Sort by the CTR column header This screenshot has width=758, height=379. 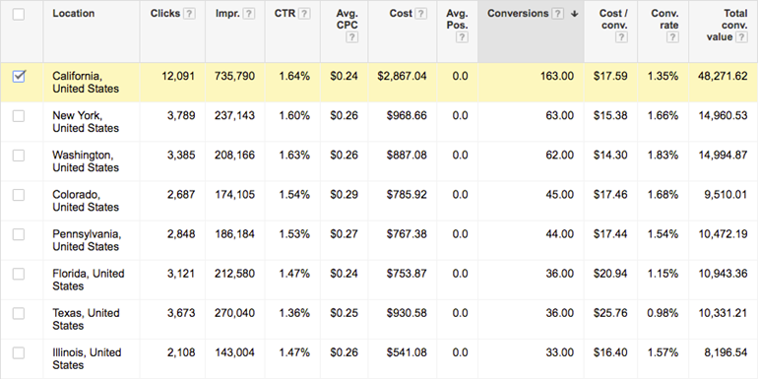coord(285,14)
